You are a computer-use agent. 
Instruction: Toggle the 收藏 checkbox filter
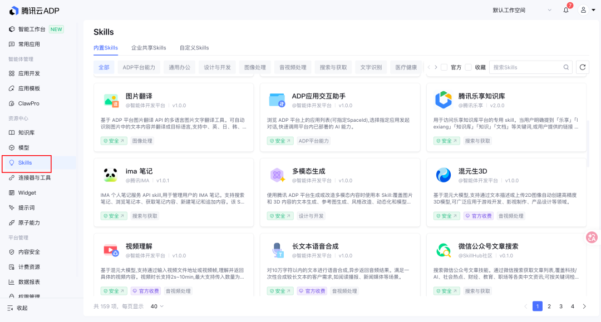click(x=469, y=67)
